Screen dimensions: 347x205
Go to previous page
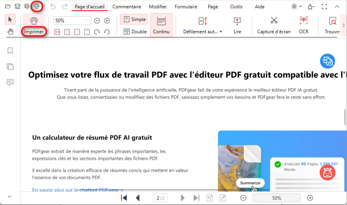click(138, 198)
